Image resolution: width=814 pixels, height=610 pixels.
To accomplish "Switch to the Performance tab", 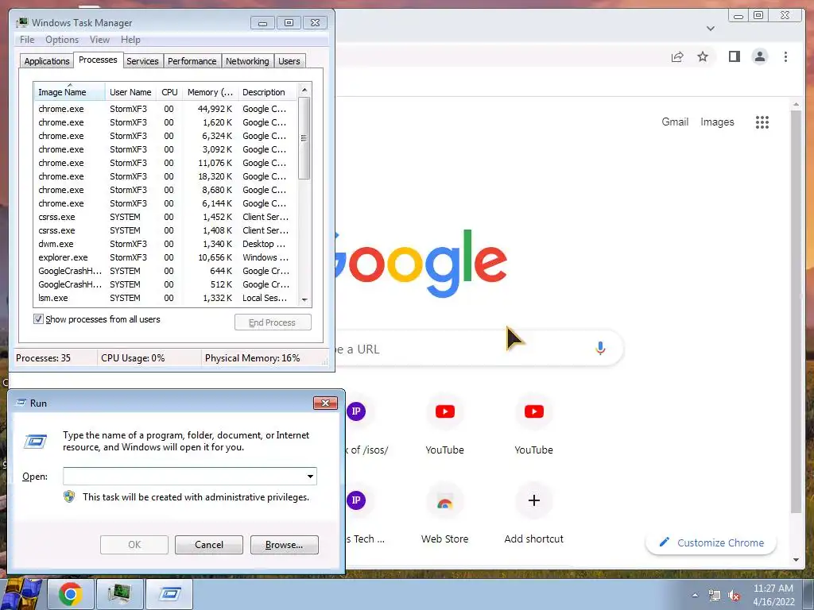I will (x=192, y=61).
